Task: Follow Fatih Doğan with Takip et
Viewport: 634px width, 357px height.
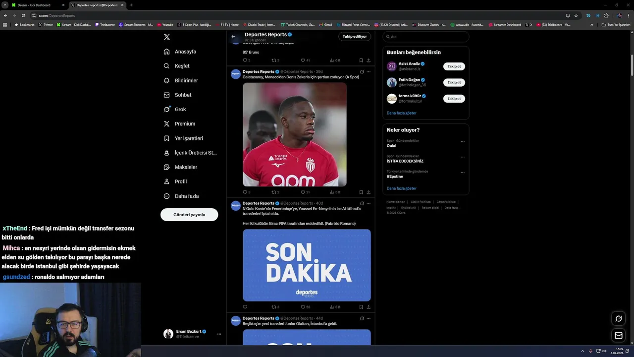Action: pos(454,82)
